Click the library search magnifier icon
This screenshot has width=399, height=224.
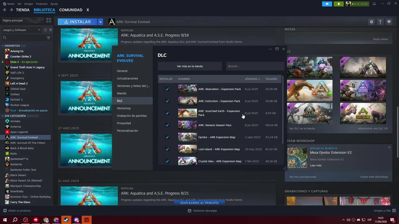(x=4, y=38)
